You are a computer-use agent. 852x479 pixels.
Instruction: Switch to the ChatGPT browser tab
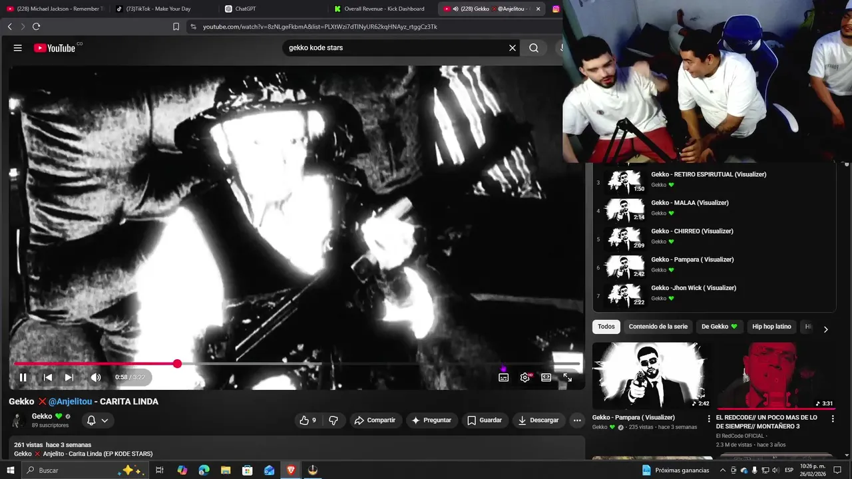(273, 9)
